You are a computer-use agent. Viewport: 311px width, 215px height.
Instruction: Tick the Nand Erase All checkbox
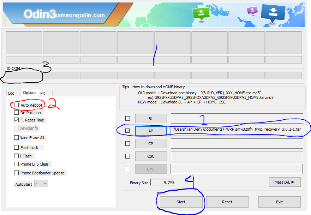coord(17,137)
